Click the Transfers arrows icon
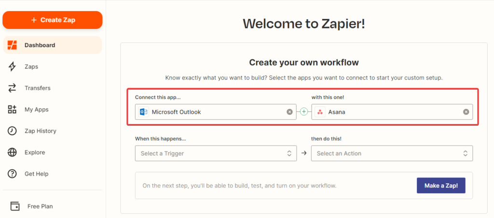 click(13, 88)
